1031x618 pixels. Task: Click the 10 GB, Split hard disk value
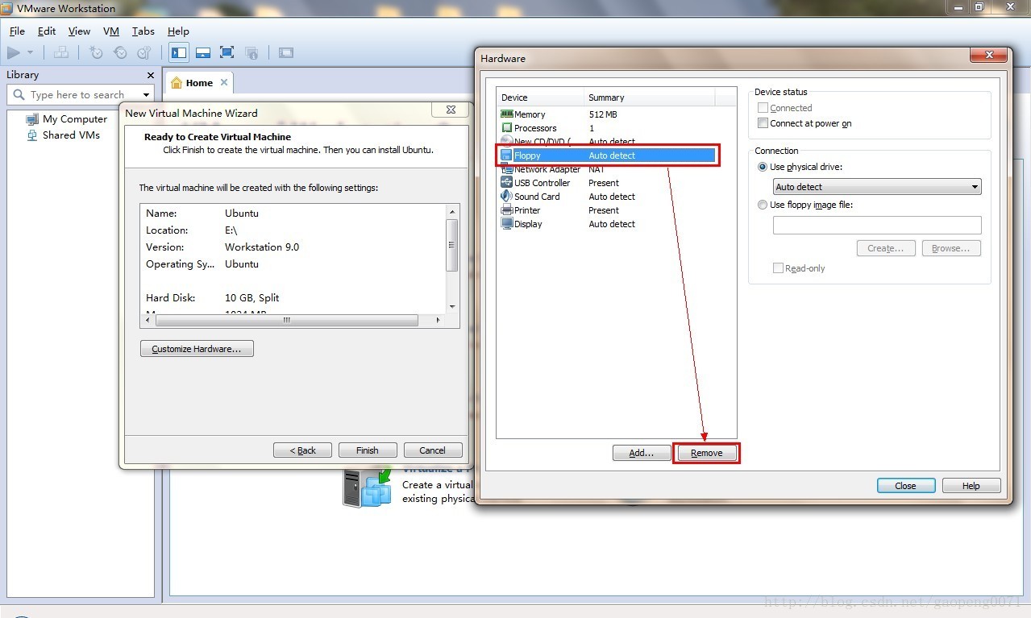[x=252, y=298]
